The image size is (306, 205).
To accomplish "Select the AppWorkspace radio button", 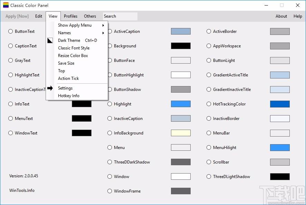I will pyautogui.click(x=209, y=46).
